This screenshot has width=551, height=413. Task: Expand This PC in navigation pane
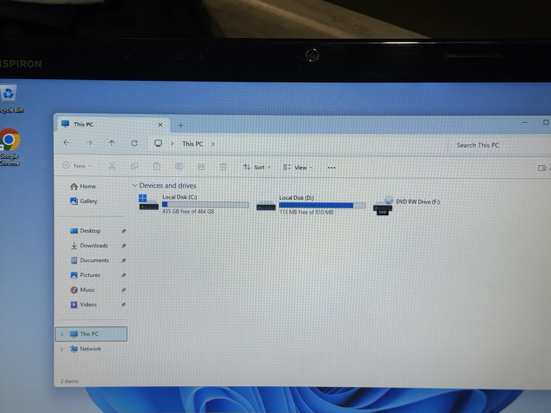coord(62,334)
